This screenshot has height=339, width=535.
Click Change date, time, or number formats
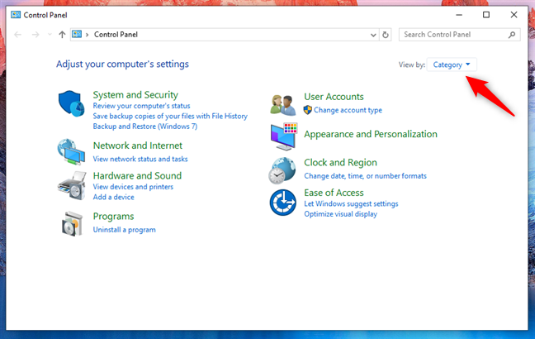366,176
